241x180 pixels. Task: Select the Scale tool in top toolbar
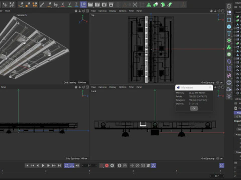tap(12, 4)
